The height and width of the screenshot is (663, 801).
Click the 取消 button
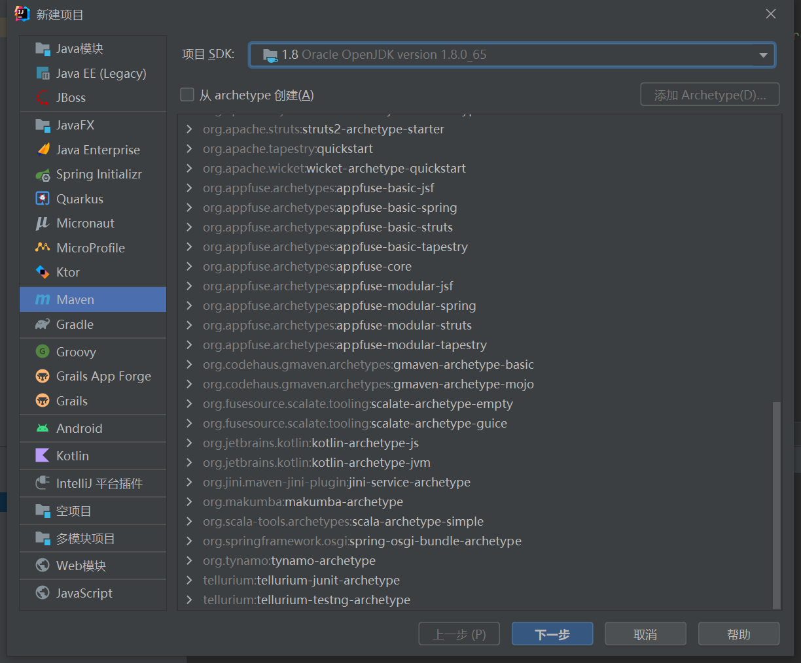click(645, 634)
